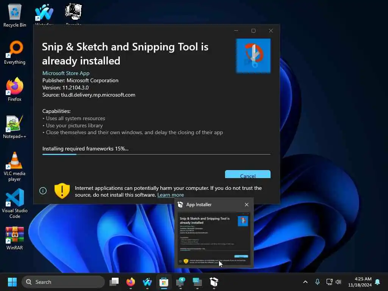
Task: Select the Waterfox desktop shortcut
Action: (x=44, y=14)
